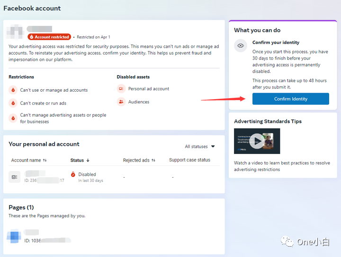
Task: Click the Can't create or run ads text
Action: coord(43,103)
